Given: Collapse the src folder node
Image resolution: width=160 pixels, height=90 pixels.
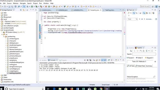Looking at the screenshot, I should click(2, 34).
